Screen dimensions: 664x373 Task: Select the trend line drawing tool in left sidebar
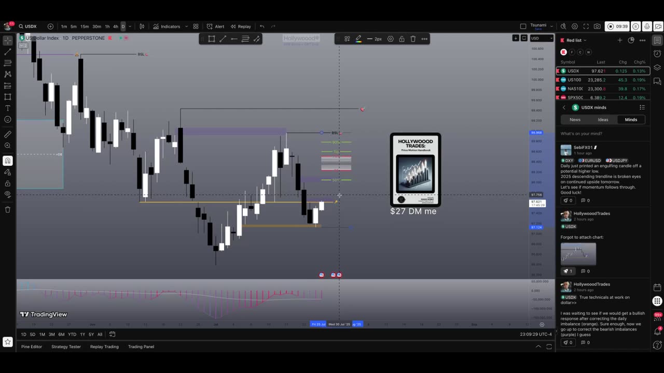point(8,52)
